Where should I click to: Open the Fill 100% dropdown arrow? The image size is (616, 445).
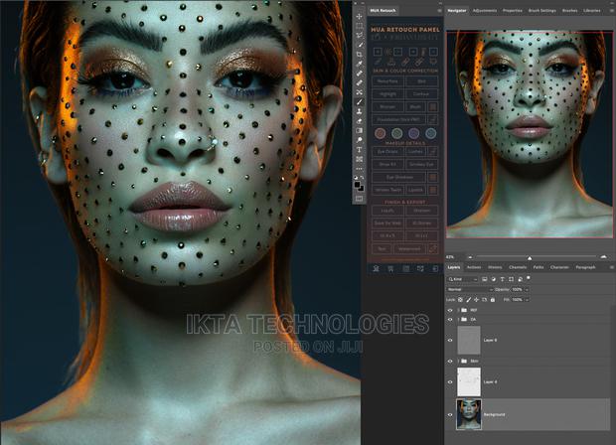[x=527, y=300]
